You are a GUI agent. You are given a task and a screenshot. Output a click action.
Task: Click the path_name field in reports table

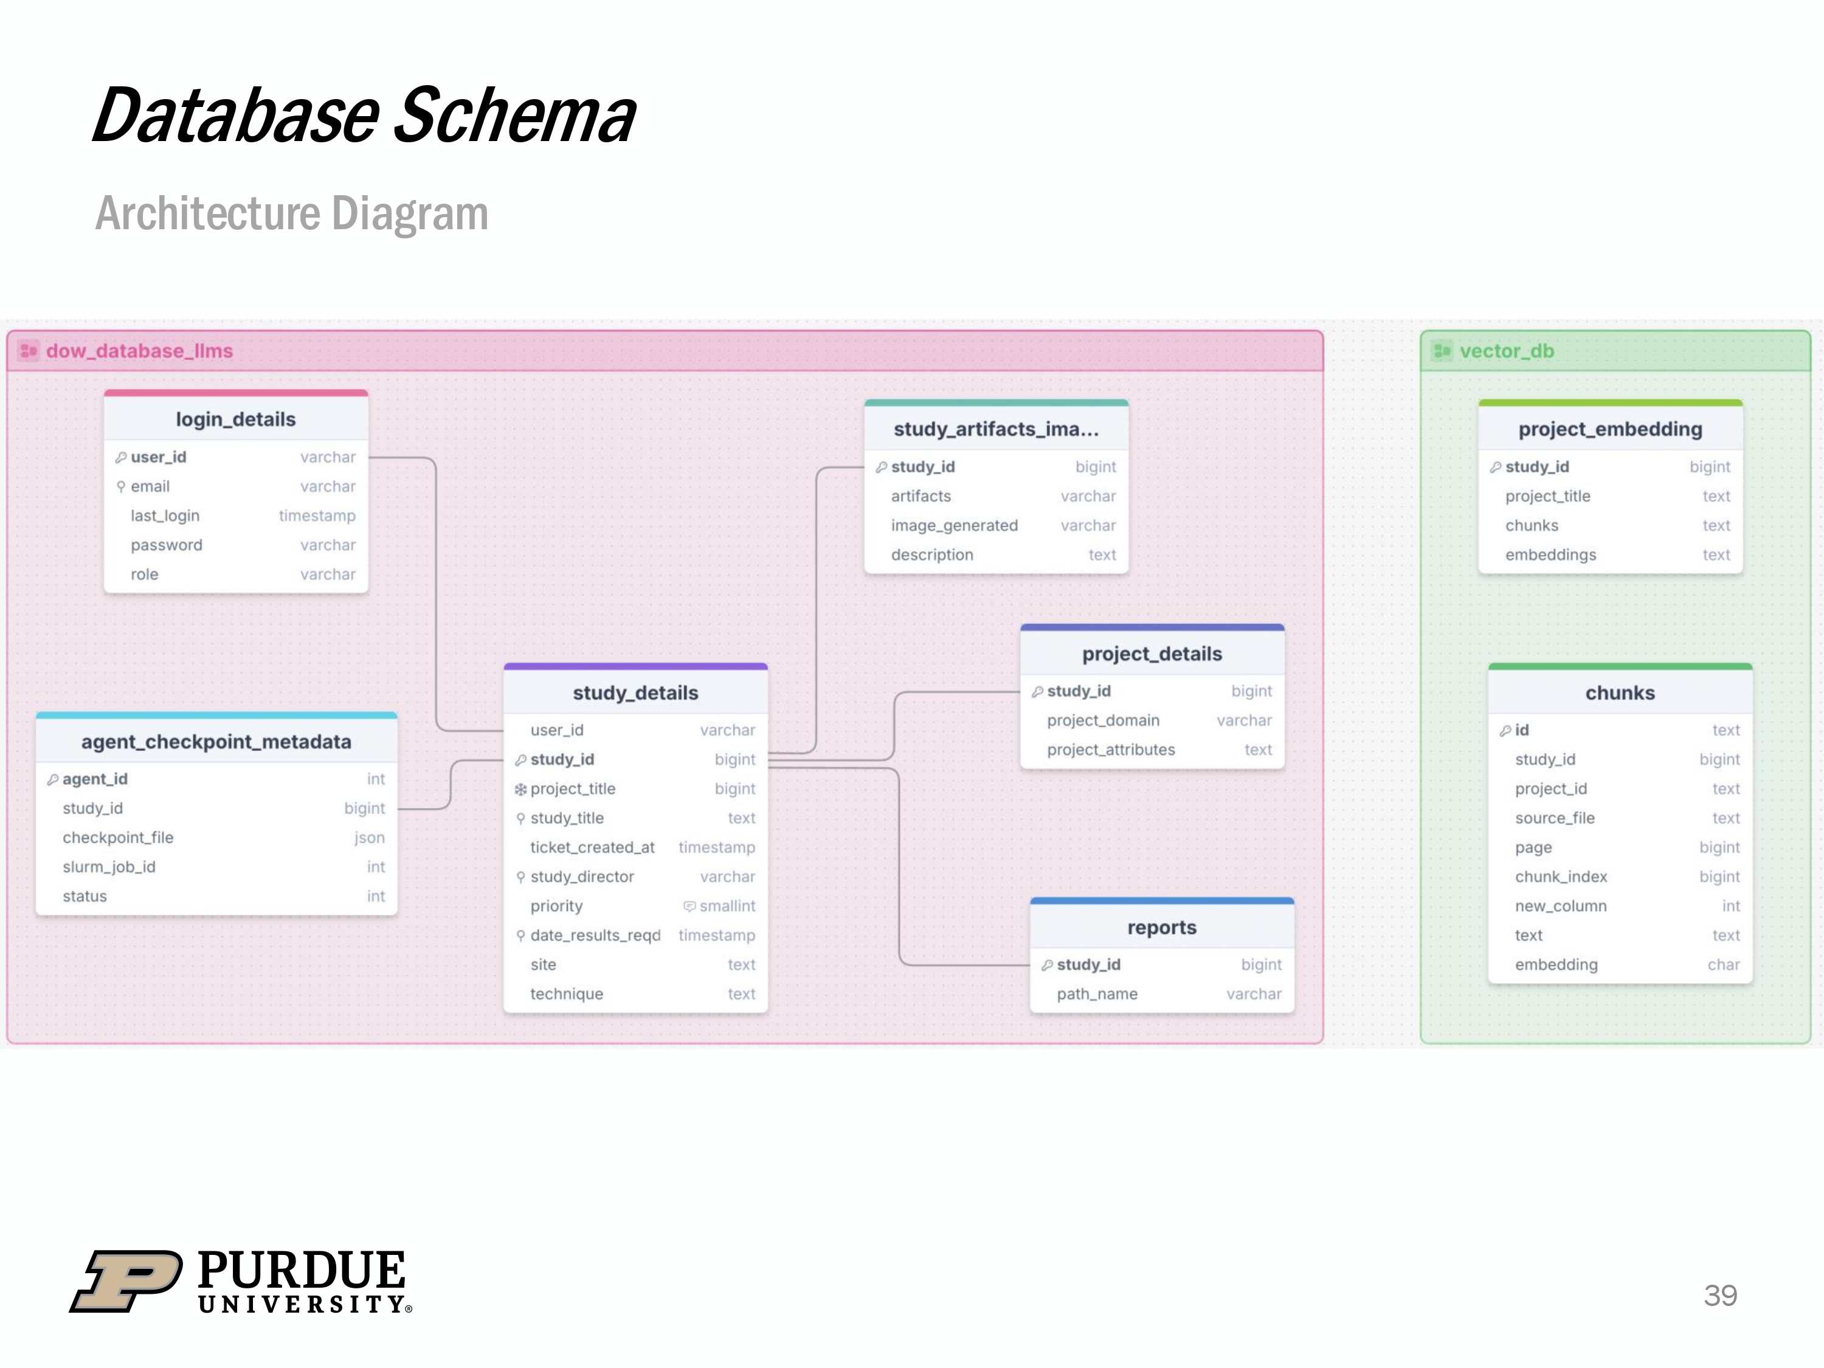point(1097,995)
